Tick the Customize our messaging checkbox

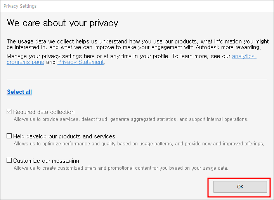[x=9, y=160]
